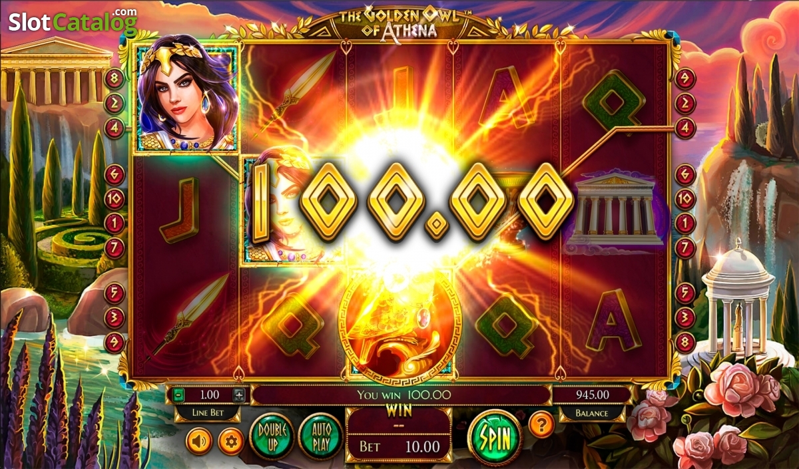This screenshot has height=469, width=799.
Task: Click the green Spin button
Action: point(495,437)
